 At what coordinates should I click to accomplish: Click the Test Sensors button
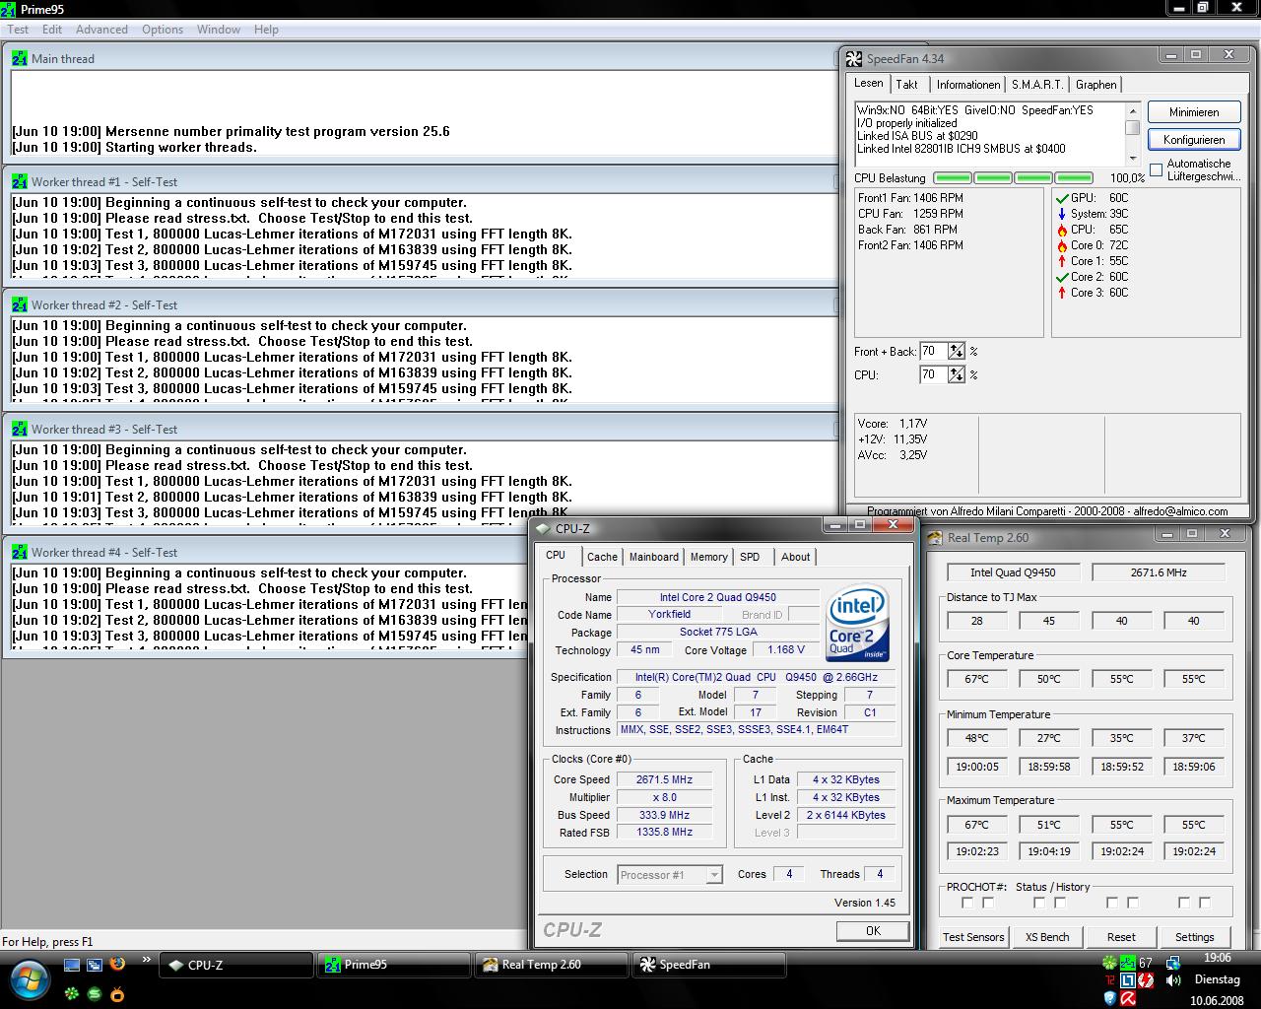pos(973,937)
